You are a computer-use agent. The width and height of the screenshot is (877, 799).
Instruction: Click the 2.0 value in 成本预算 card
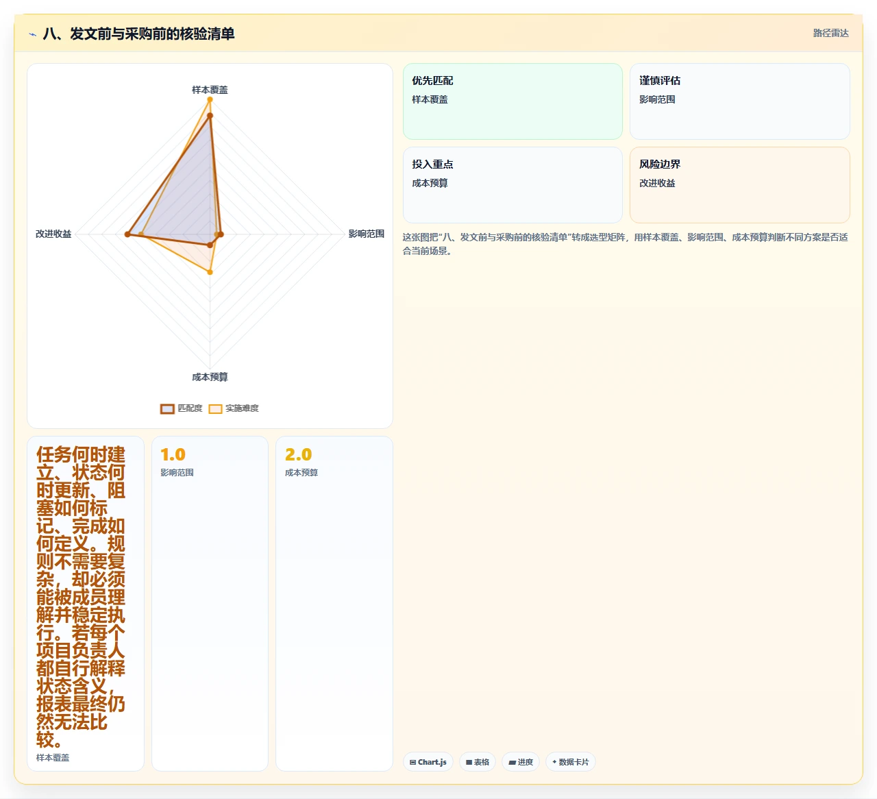coord(298,454)
